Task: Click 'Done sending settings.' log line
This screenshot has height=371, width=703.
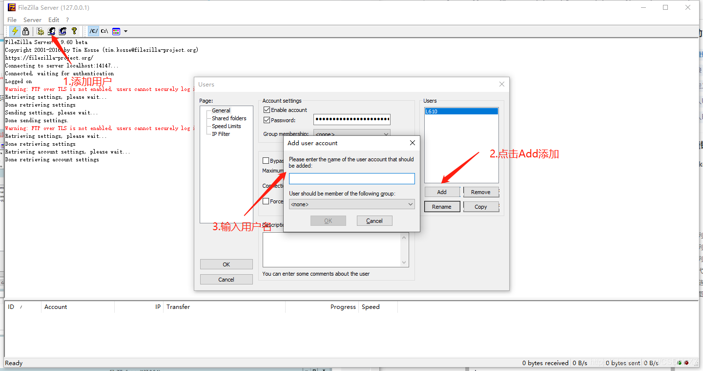Action: [x=37, y=121]
